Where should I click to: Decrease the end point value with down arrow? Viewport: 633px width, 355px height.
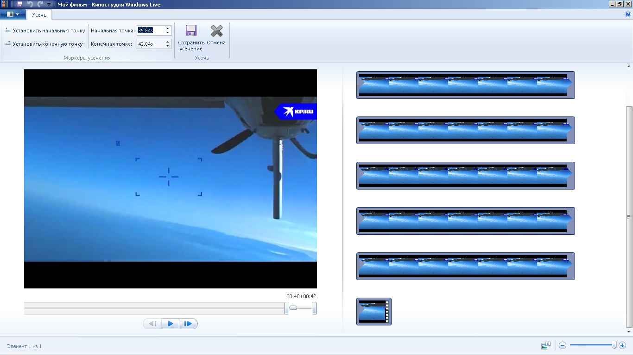point(168,46)
